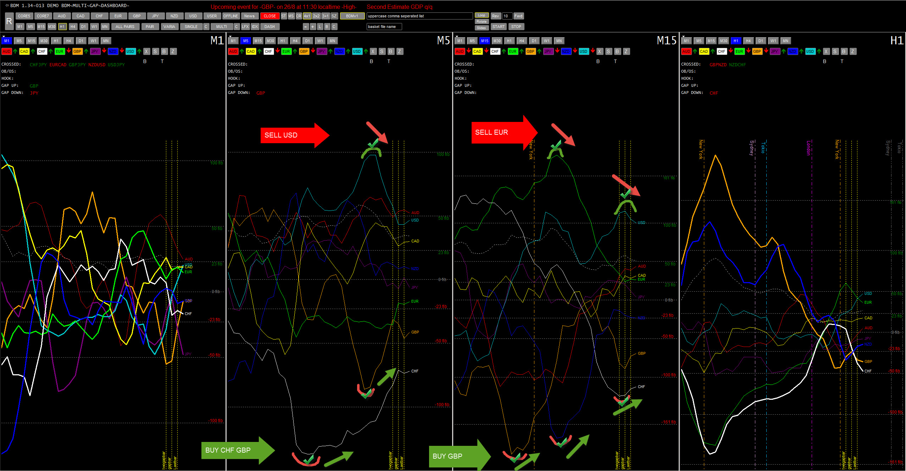
Task: Click the large R reset button
Action: click(x=9, y=21)
